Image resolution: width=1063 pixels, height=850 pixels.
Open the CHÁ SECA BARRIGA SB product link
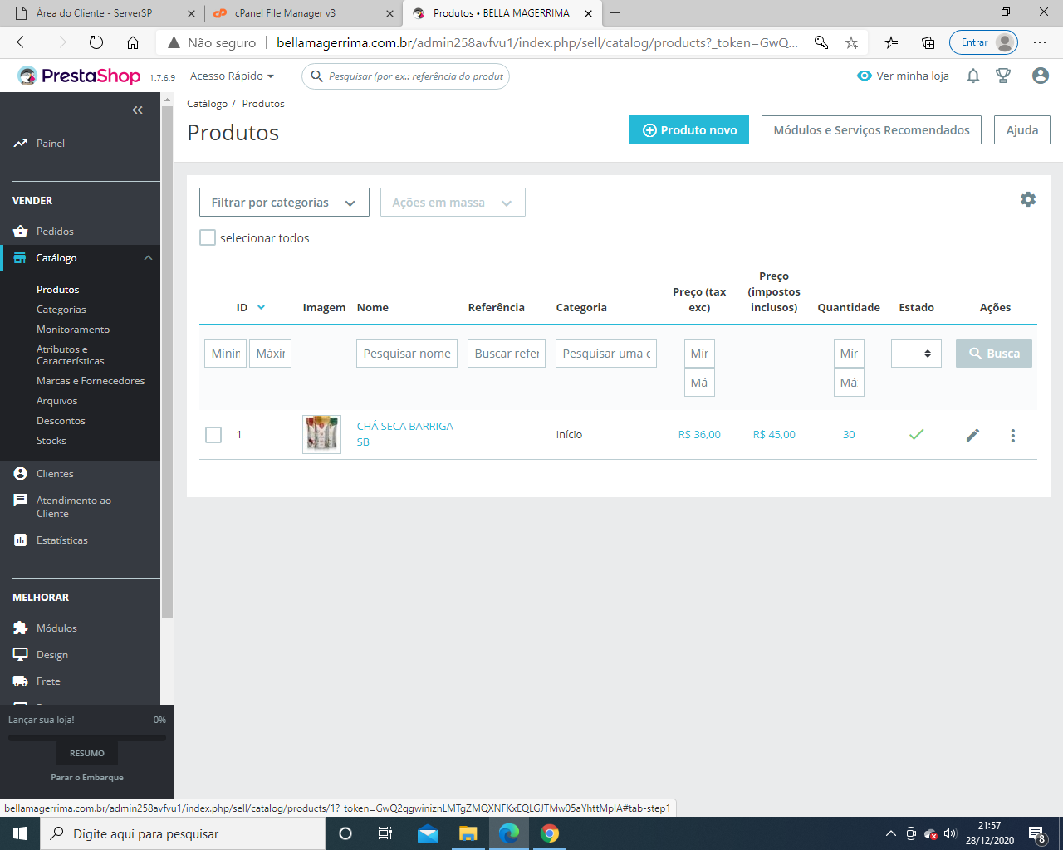pyautogui.click(x=404, y=434)
